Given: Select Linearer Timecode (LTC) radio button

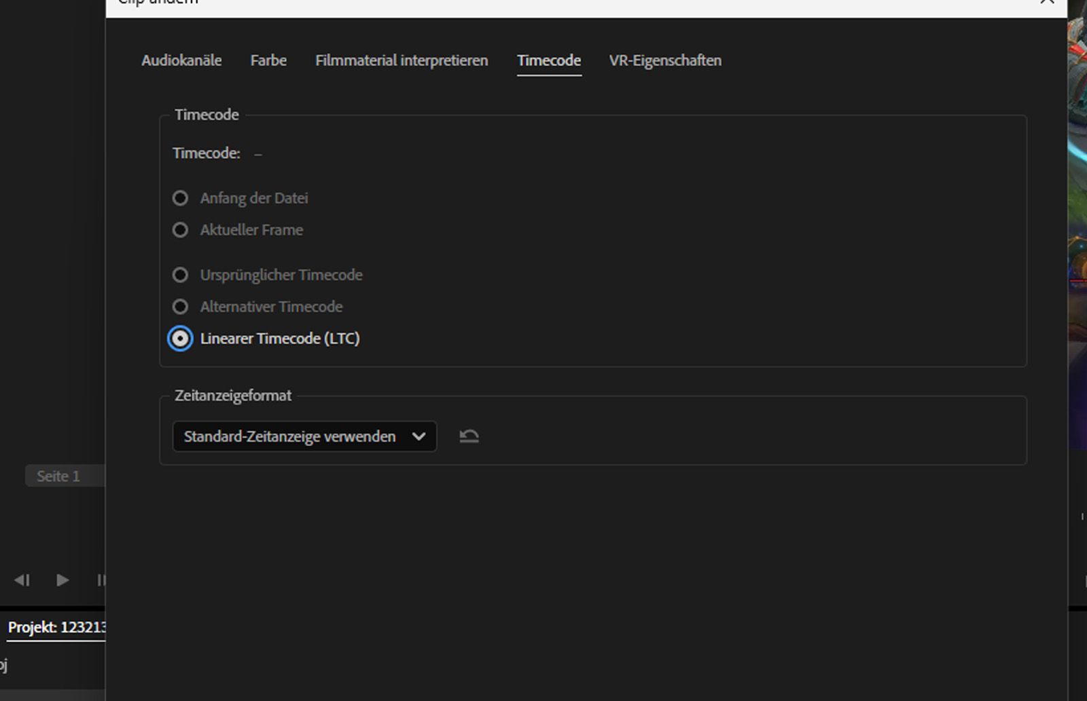Looking at the screenshot, I should pos(180,339).
